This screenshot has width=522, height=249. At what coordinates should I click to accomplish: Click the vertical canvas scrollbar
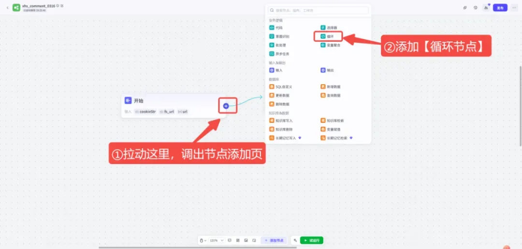(521, 105)
